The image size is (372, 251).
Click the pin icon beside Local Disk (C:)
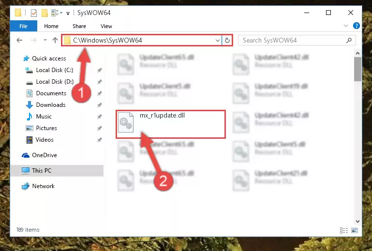pyautogui.click(x=99, y=70)
